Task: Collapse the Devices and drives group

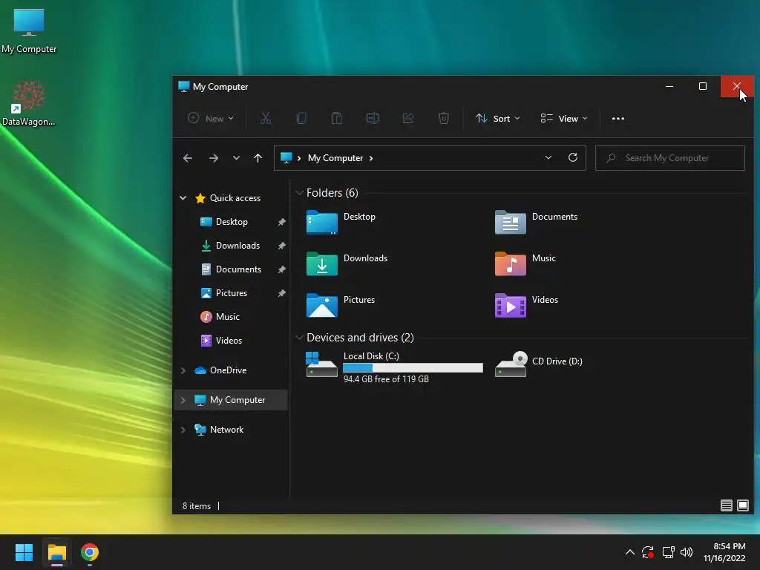Action: [x=300, y=338]
